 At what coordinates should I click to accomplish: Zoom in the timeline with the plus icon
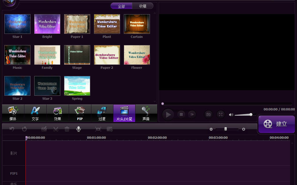point(244,129)
